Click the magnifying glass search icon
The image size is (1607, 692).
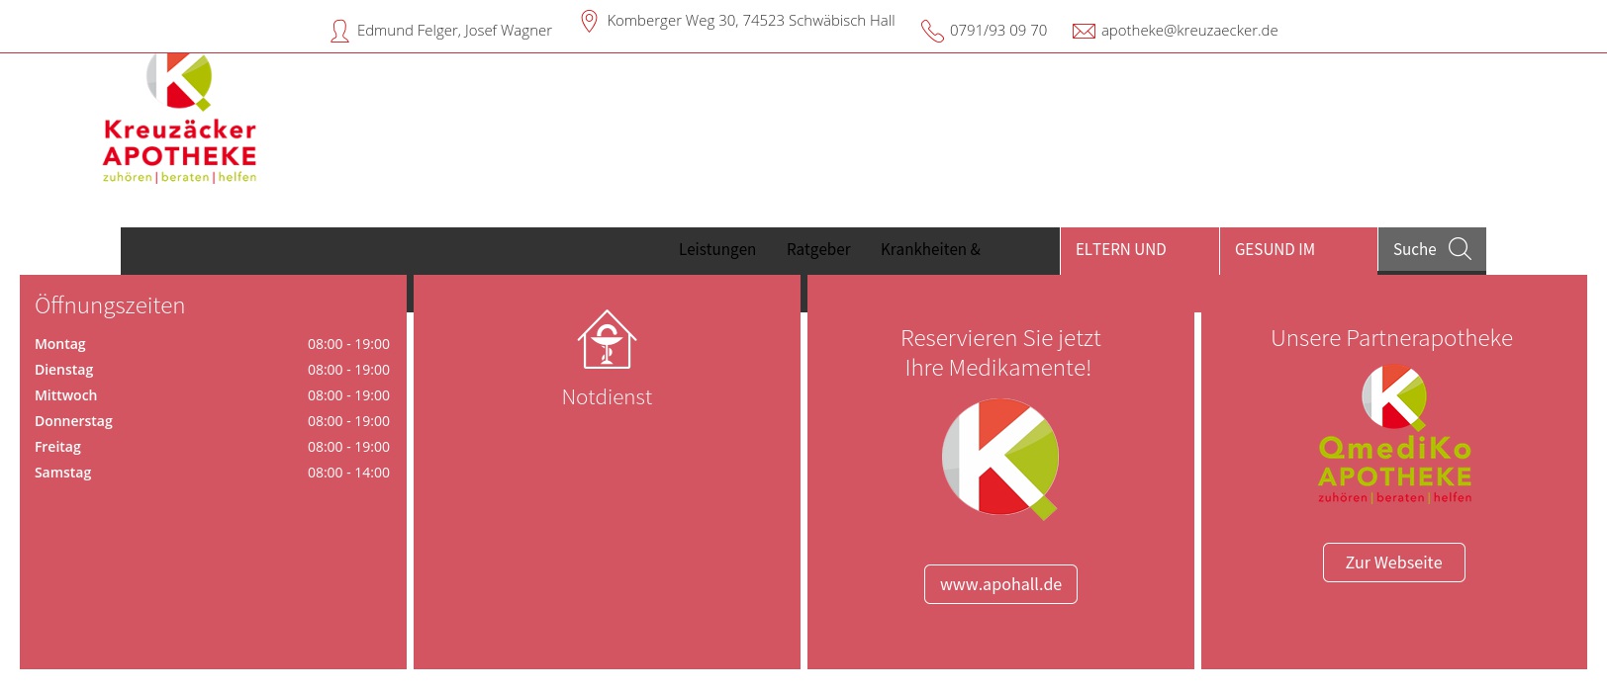(x=1460, y=249)
